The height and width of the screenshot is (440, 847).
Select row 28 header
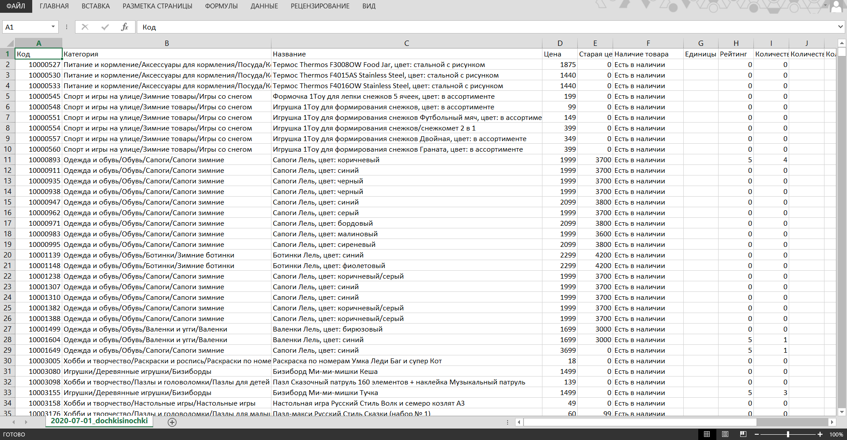click(8, 339)
